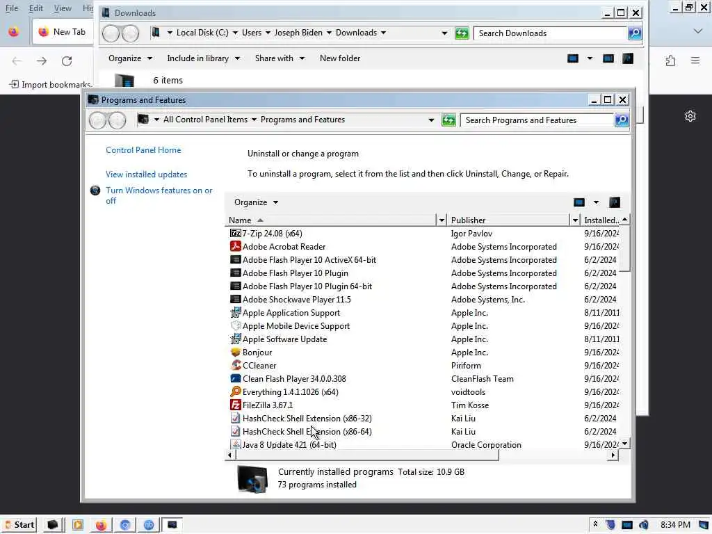Click the preview pane icon in Downloads toolbar

608,58
